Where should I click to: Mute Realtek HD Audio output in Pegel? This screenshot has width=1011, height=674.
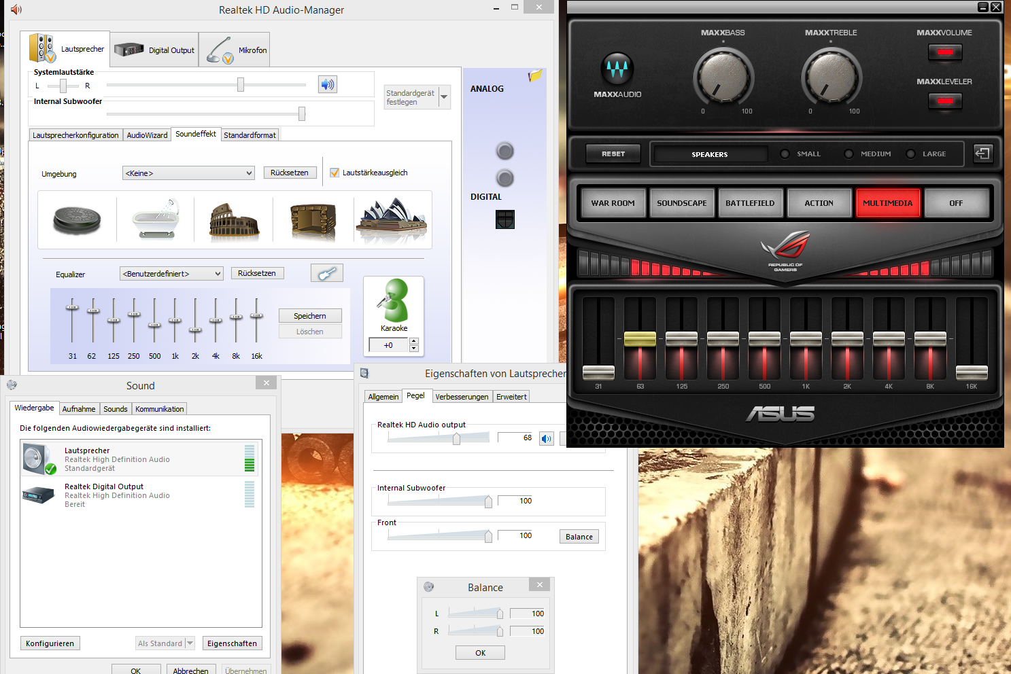pyautogui.click(x=547, y=438)
